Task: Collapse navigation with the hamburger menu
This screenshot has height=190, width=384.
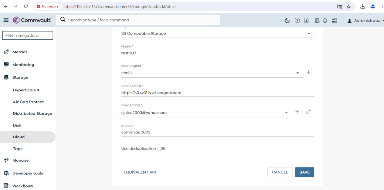Action: (6, 20)
